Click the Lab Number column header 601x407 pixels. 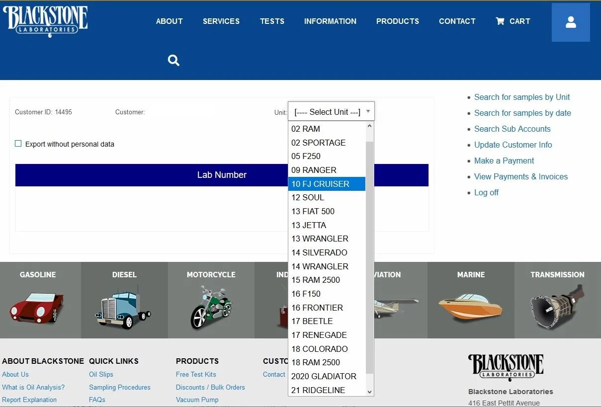tap(222, 175)
